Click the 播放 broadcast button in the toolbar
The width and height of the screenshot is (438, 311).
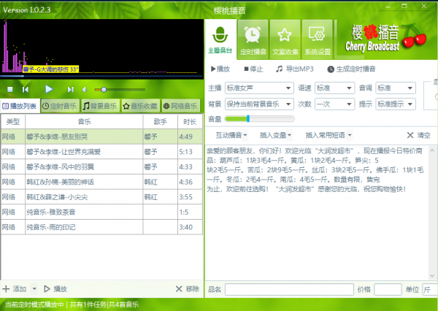point(220,69)
